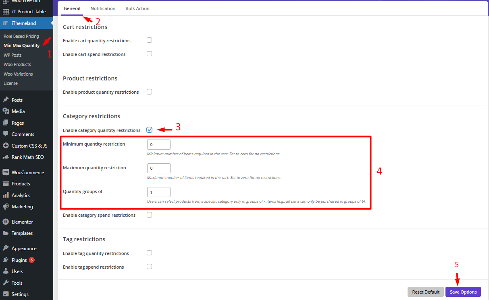Click the Comments bubble icon
Viewport: 489px width, 300px height.
[6, 134]
